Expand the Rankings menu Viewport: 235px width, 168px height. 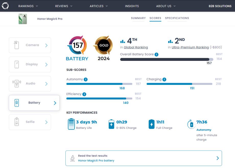28,6
